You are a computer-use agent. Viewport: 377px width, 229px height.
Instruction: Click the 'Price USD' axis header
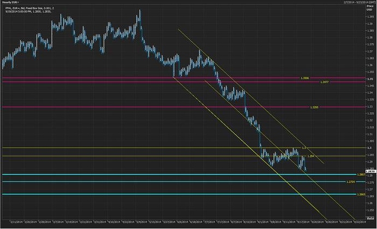(370, 8)
